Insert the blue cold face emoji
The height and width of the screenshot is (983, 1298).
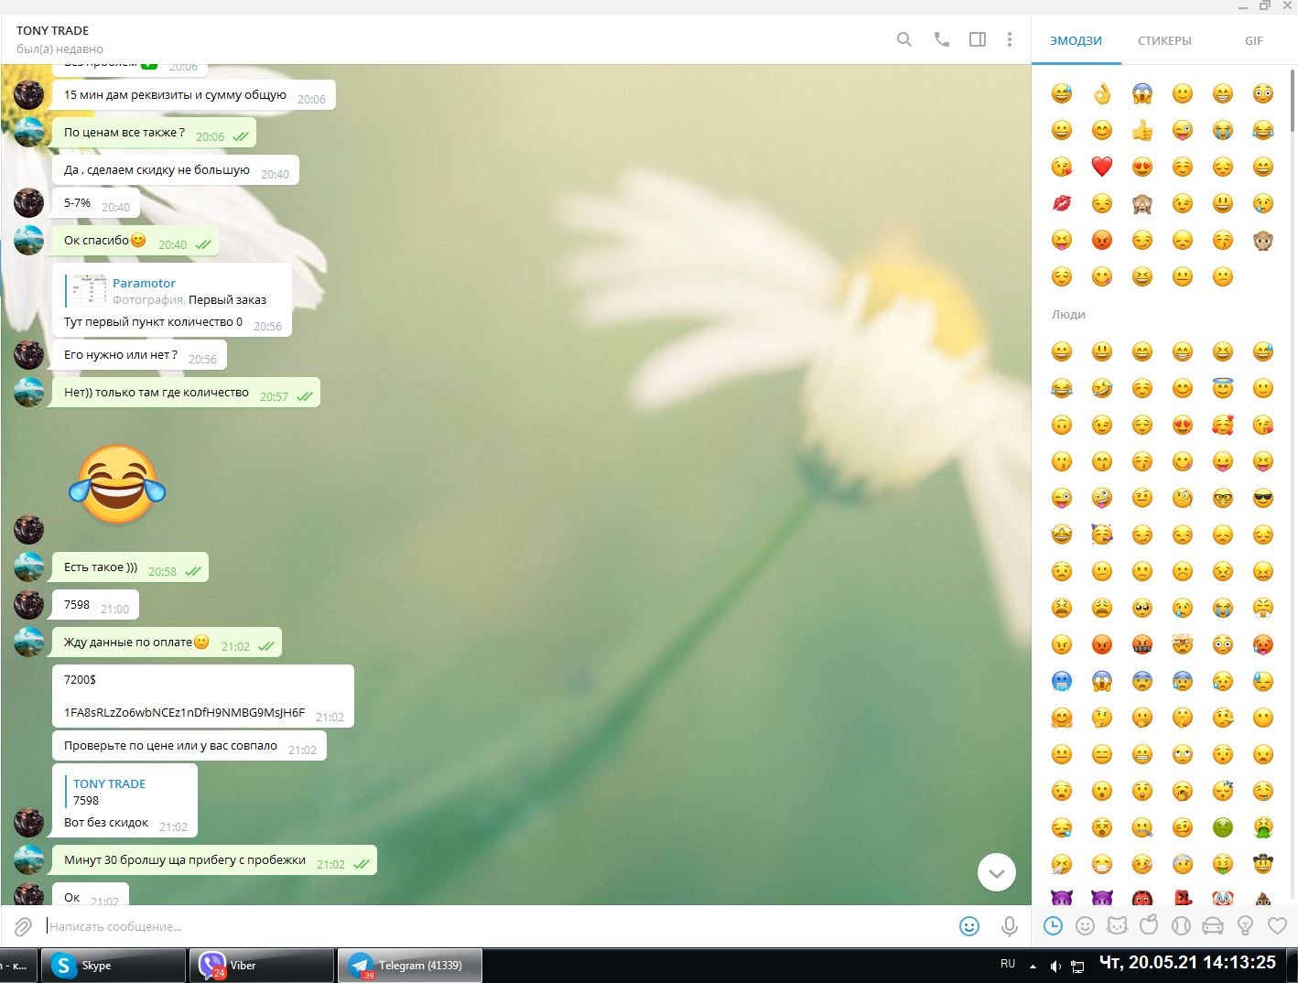tap(1062, 681)
